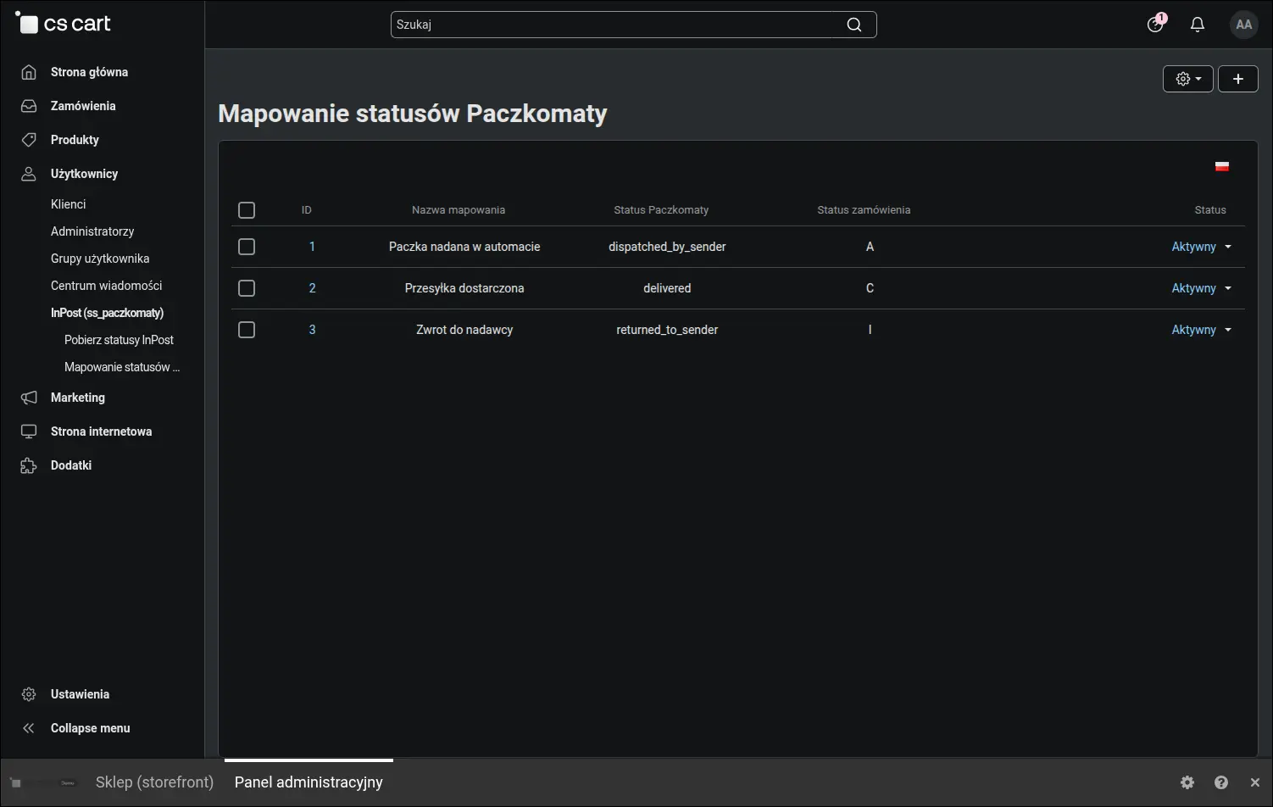Add a new status mapping with plus button

coord(1238,79)
